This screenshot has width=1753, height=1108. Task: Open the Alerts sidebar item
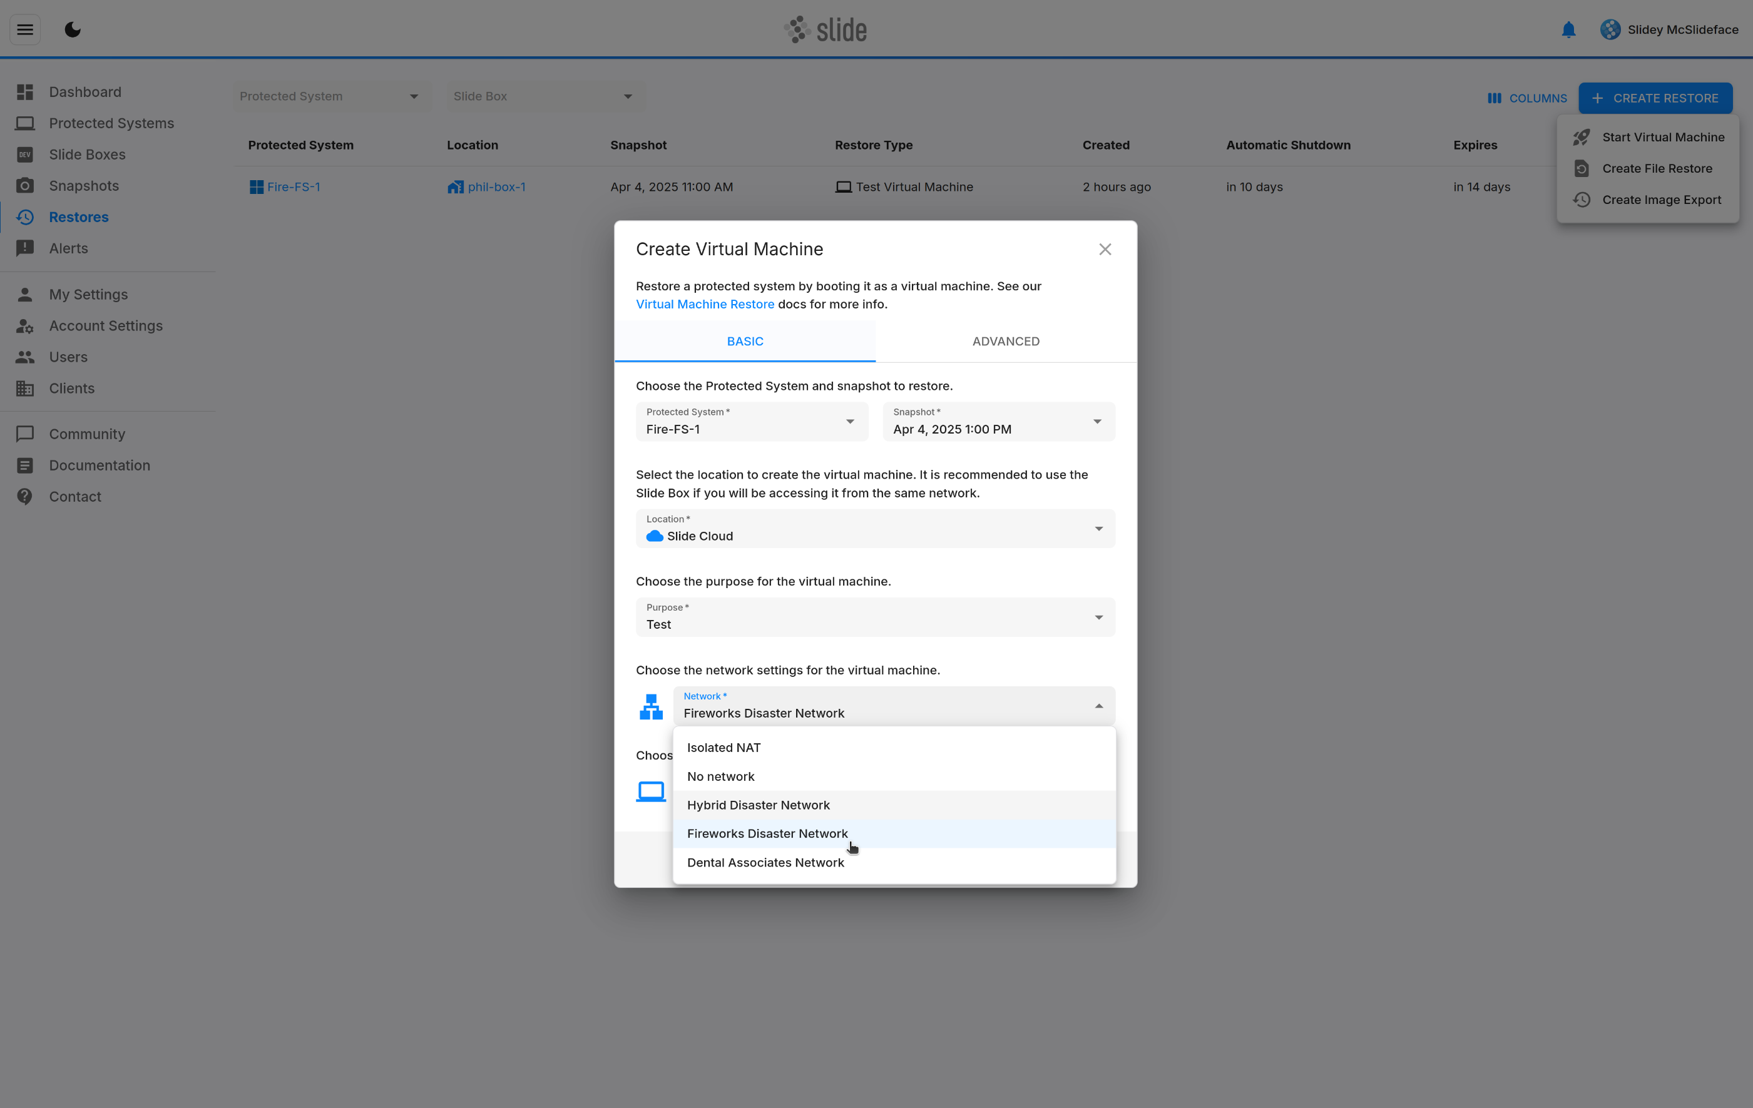tap(68, 248)
